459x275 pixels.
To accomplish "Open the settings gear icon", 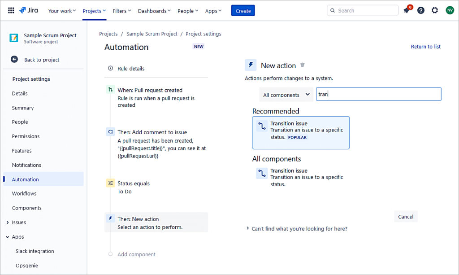I will 435,10.
